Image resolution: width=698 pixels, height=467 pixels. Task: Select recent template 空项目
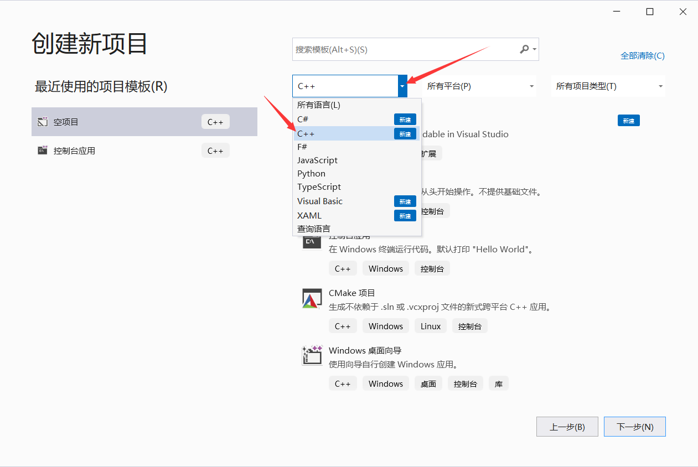[144, 122]
